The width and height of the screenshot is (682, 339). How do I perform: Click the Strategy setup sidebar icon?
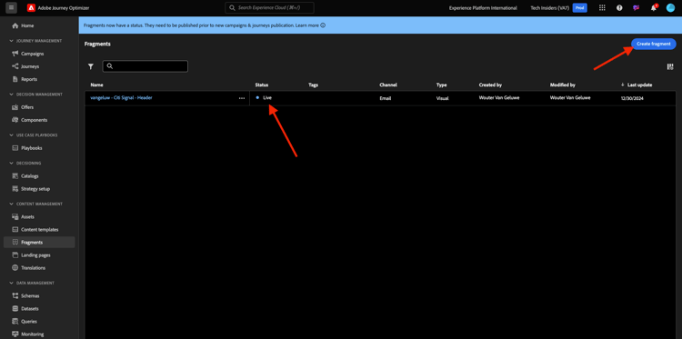tap(15, 189)
